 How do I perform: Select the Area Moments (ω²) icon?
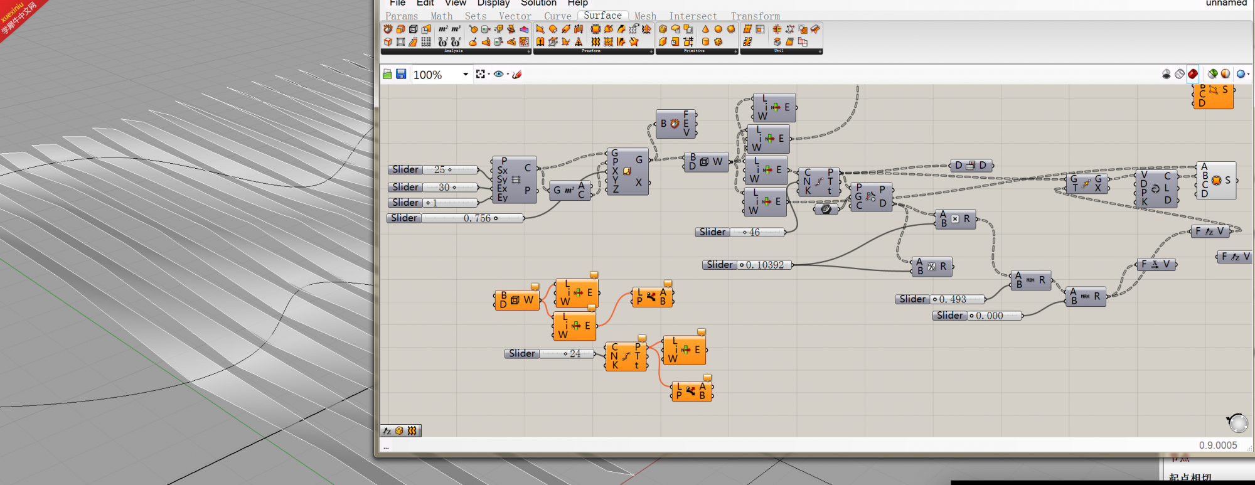[443, 42]
